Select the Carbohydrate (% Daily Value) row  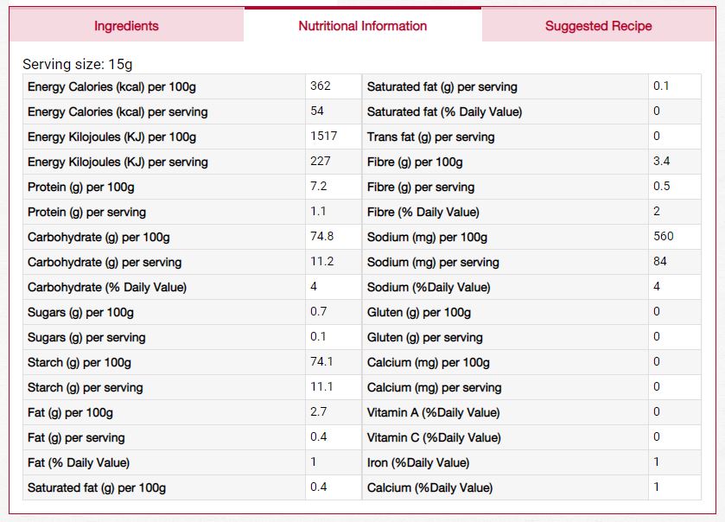click(192, 287)
